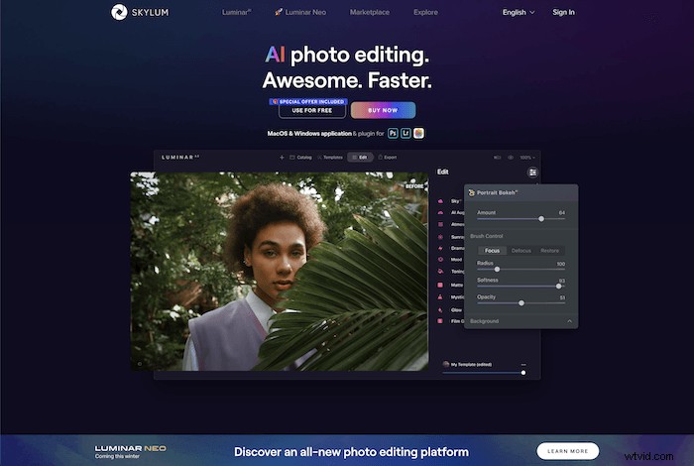This screenshot has width=694, height=466.
Task: Adjust the Amount slider handle
Action: pyautogui.click(x=541, y=218)
